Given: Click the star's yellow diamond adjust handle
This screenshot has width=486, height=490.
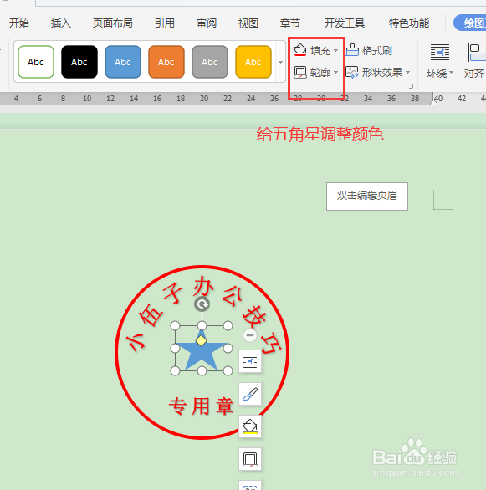Looking at the screenshot, I should pos(202,341).
